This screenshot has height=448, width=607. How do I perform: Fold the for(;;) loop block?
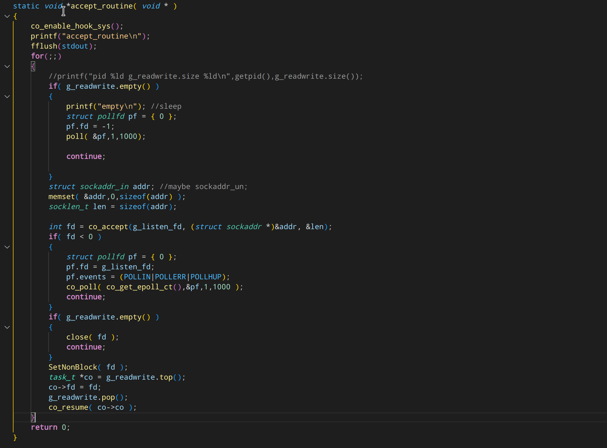pyautogui.click(x=7, y=67)
